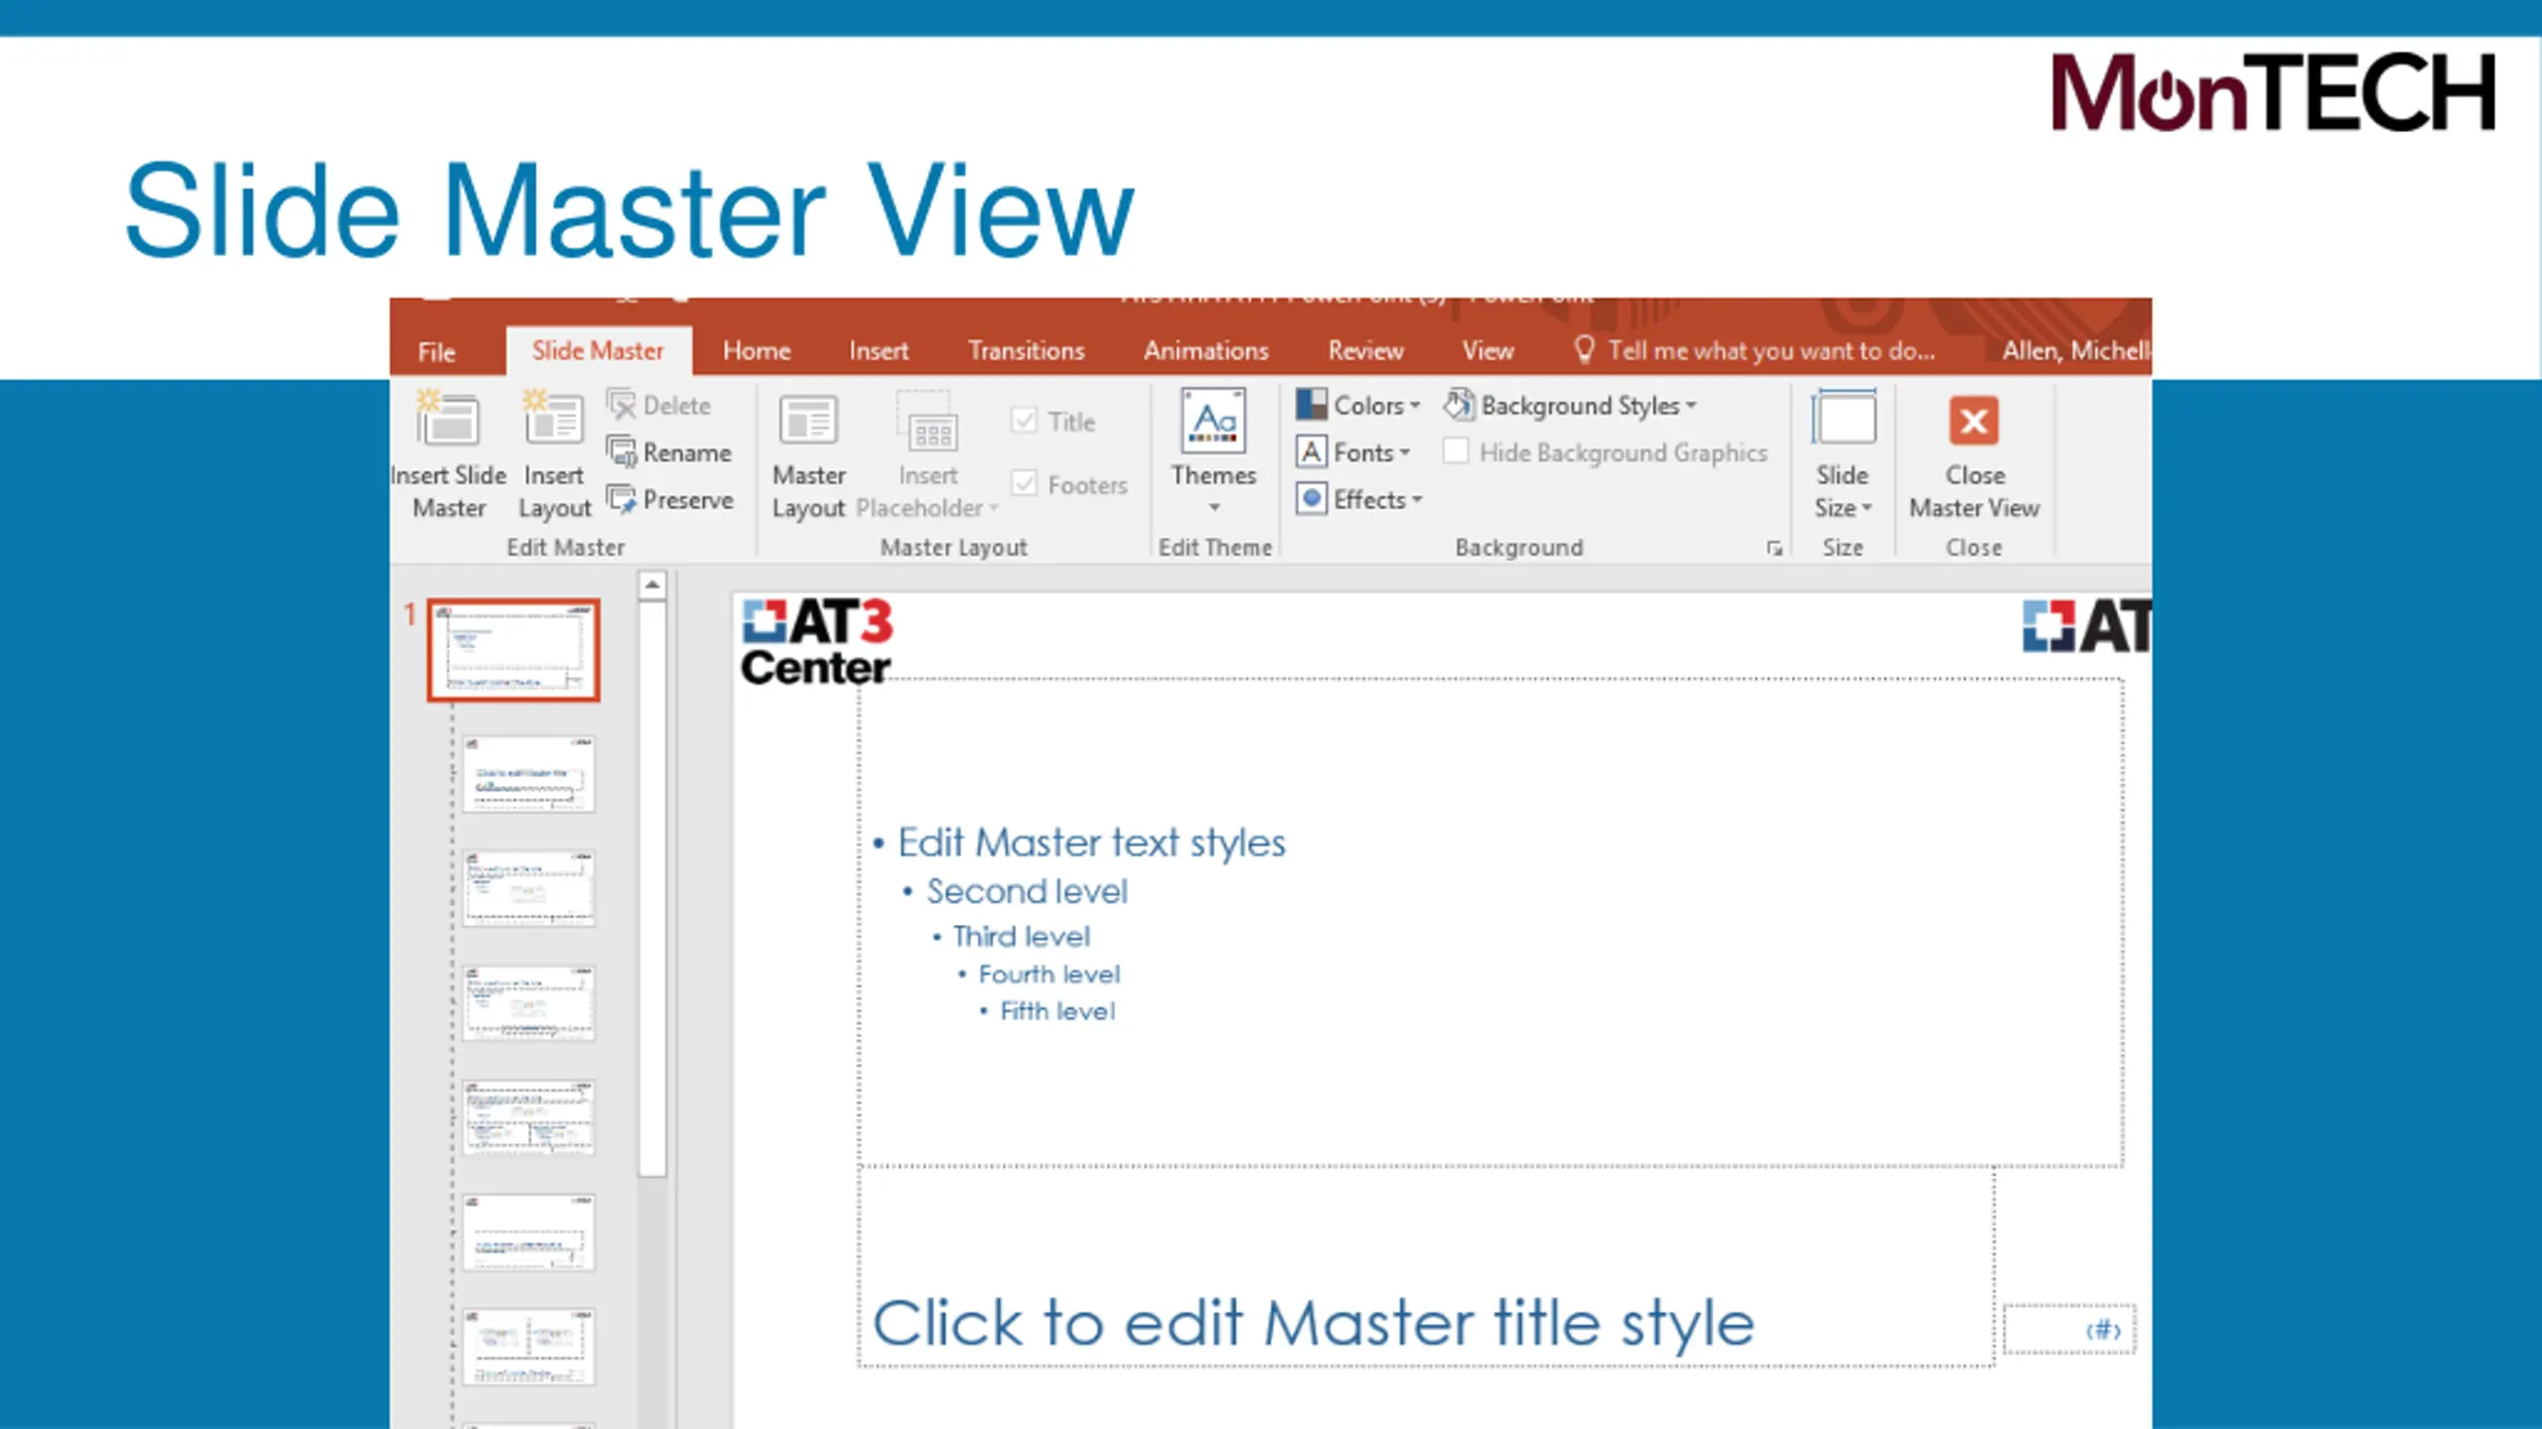
Task: Expand the Colors dropdown
Action: pos(1358,405)
